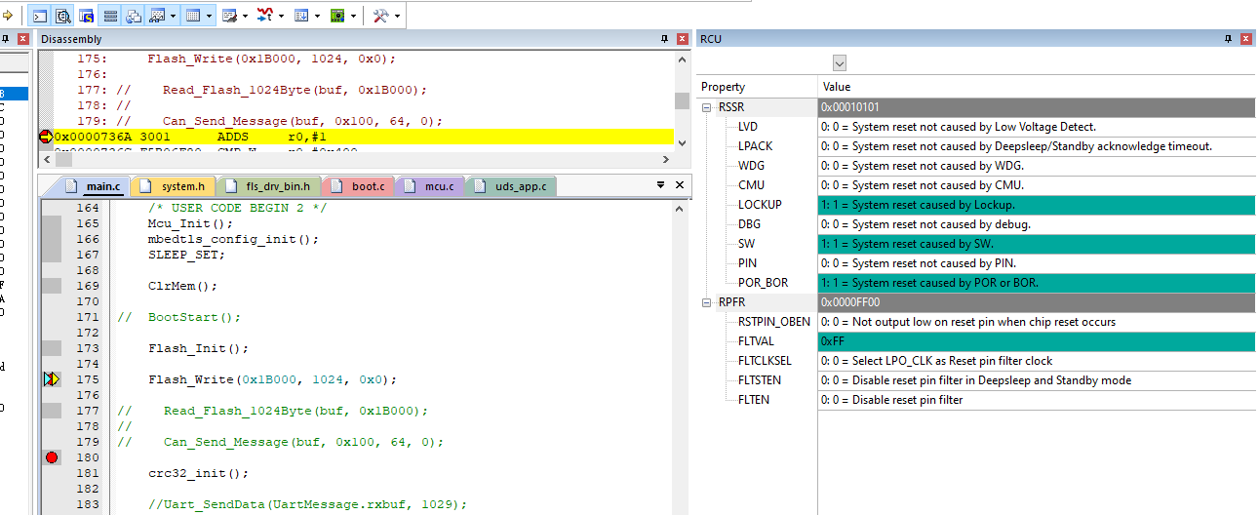Viewport: 1259px width, 515px height.
Task: Click the code line 'Flash_Init();'
Action: point(199,348)
